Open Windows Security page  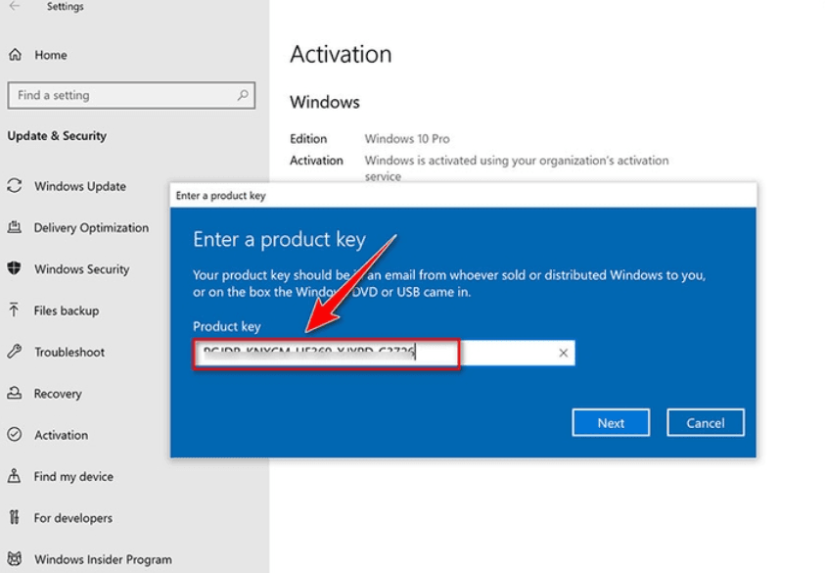click(x=81, y=269)
